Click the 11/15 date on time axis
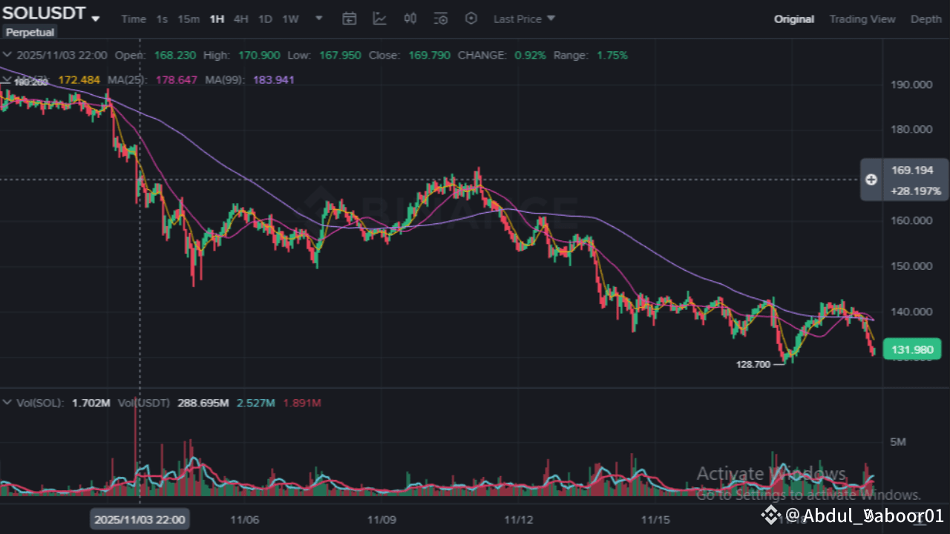This screenshot has width=950, height=534. [656, 519]
